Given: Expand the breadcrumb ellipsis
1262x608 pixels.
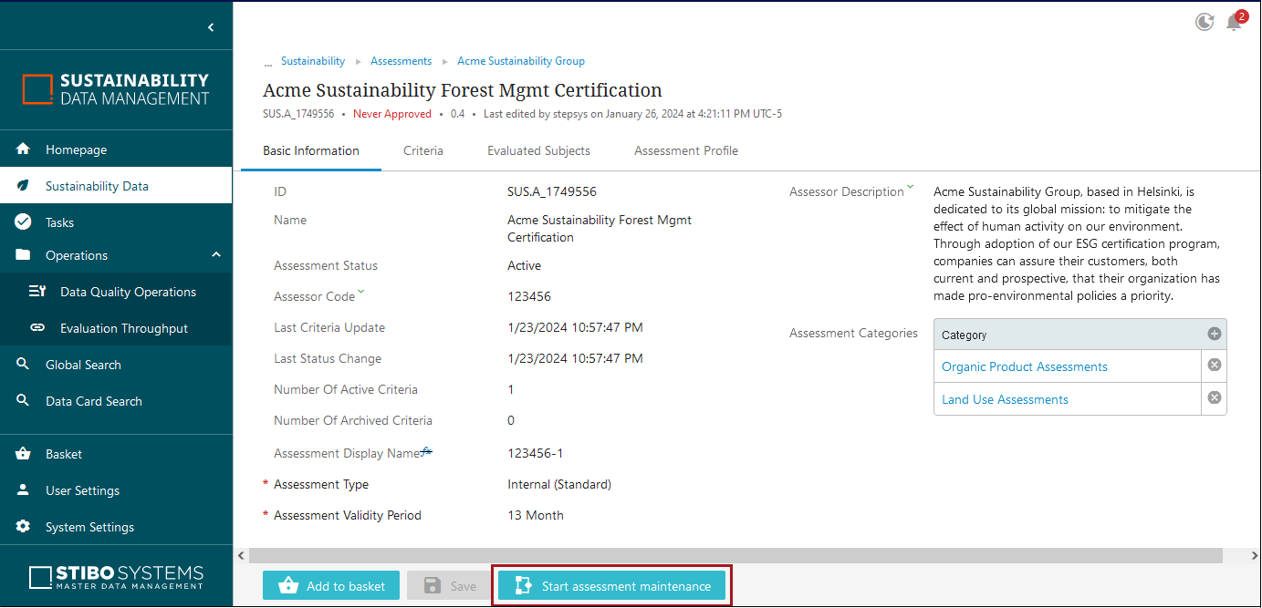Looking at the screenshot, I should 268,62.
